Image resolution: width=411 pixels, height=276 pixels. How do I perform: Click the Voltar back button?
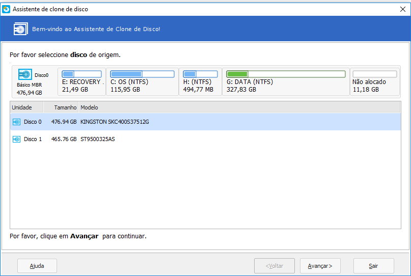pyautogui.click(x=275, y=266)
